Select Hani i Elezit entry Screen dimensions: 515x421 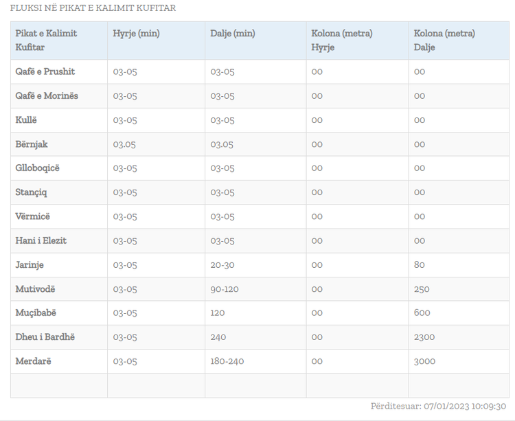pos(41,240)
